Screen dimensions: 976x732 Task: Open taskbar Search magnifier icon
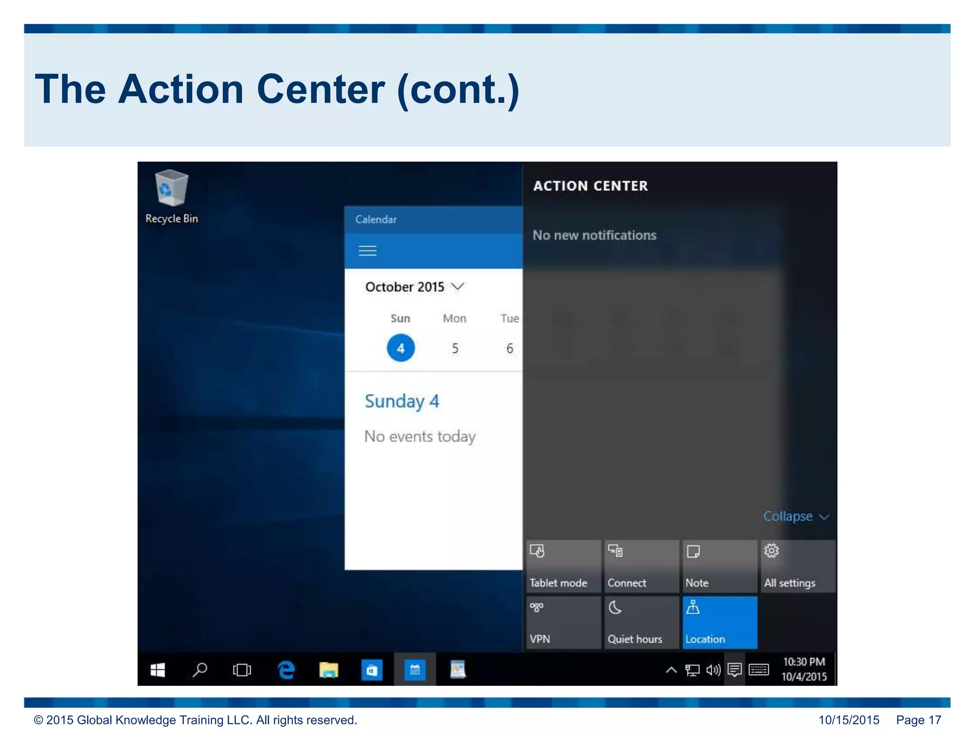pos(200,670)
